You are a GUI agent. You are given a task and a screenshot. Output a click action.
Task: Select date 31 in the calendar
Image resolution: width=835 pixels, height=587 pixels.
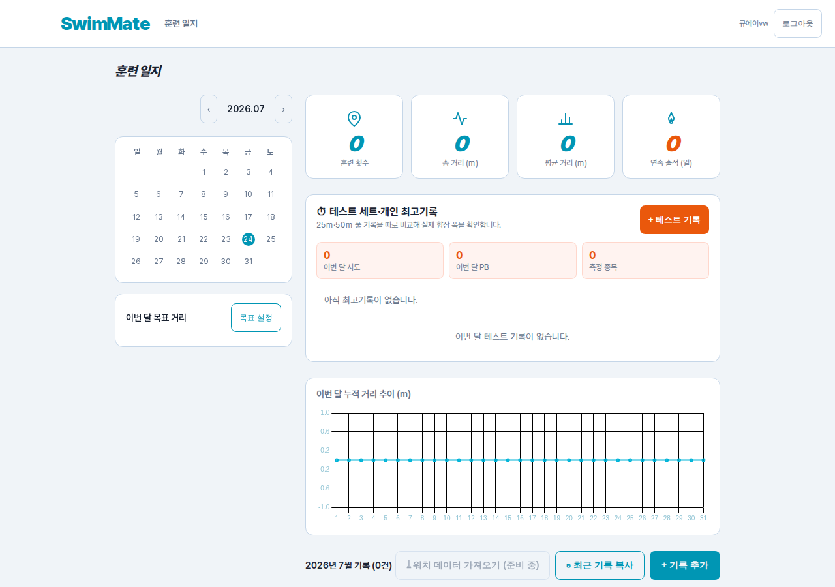point(248,262)
